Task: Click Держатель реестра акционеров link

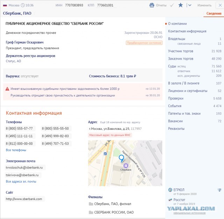Action: pyautogui.click(x=30, y=56)
